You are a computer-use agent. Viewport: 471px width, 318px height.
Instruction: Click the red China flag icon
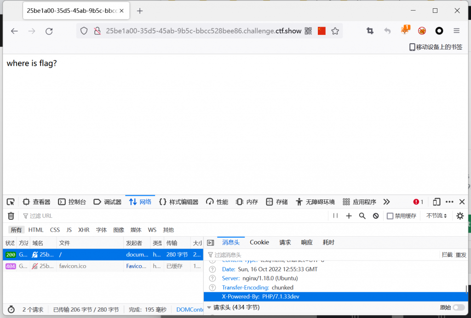pos(322,31)
